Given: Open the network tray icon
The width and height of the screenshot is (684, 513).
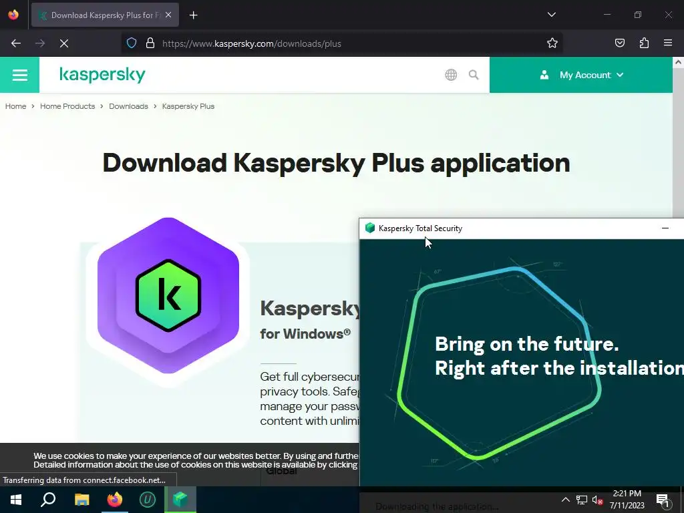Looking at the screenshot, I should [x=582, y=500].
